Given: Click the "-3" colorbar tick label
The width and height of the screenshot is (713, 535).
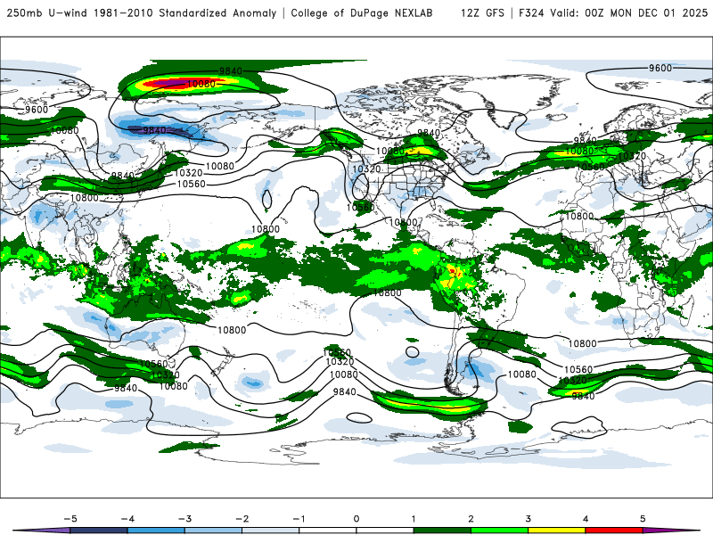Looking at the screenshot, I should point(184,519).
